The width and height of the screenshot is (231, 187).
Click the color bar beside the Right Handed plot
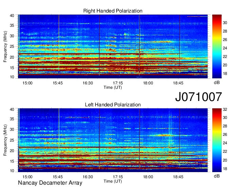point(217,46)
